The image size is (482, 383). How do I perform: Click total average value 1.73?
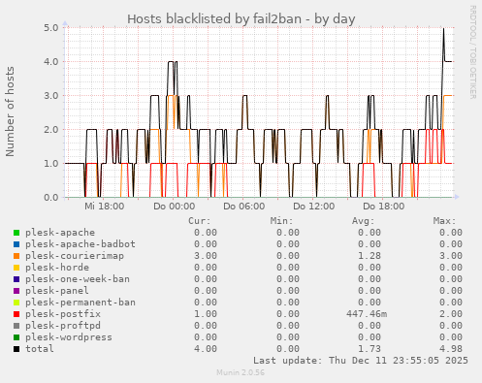pyautogui.click(x=370, y=349)
